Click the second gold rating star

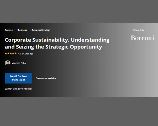coord(8,54)
